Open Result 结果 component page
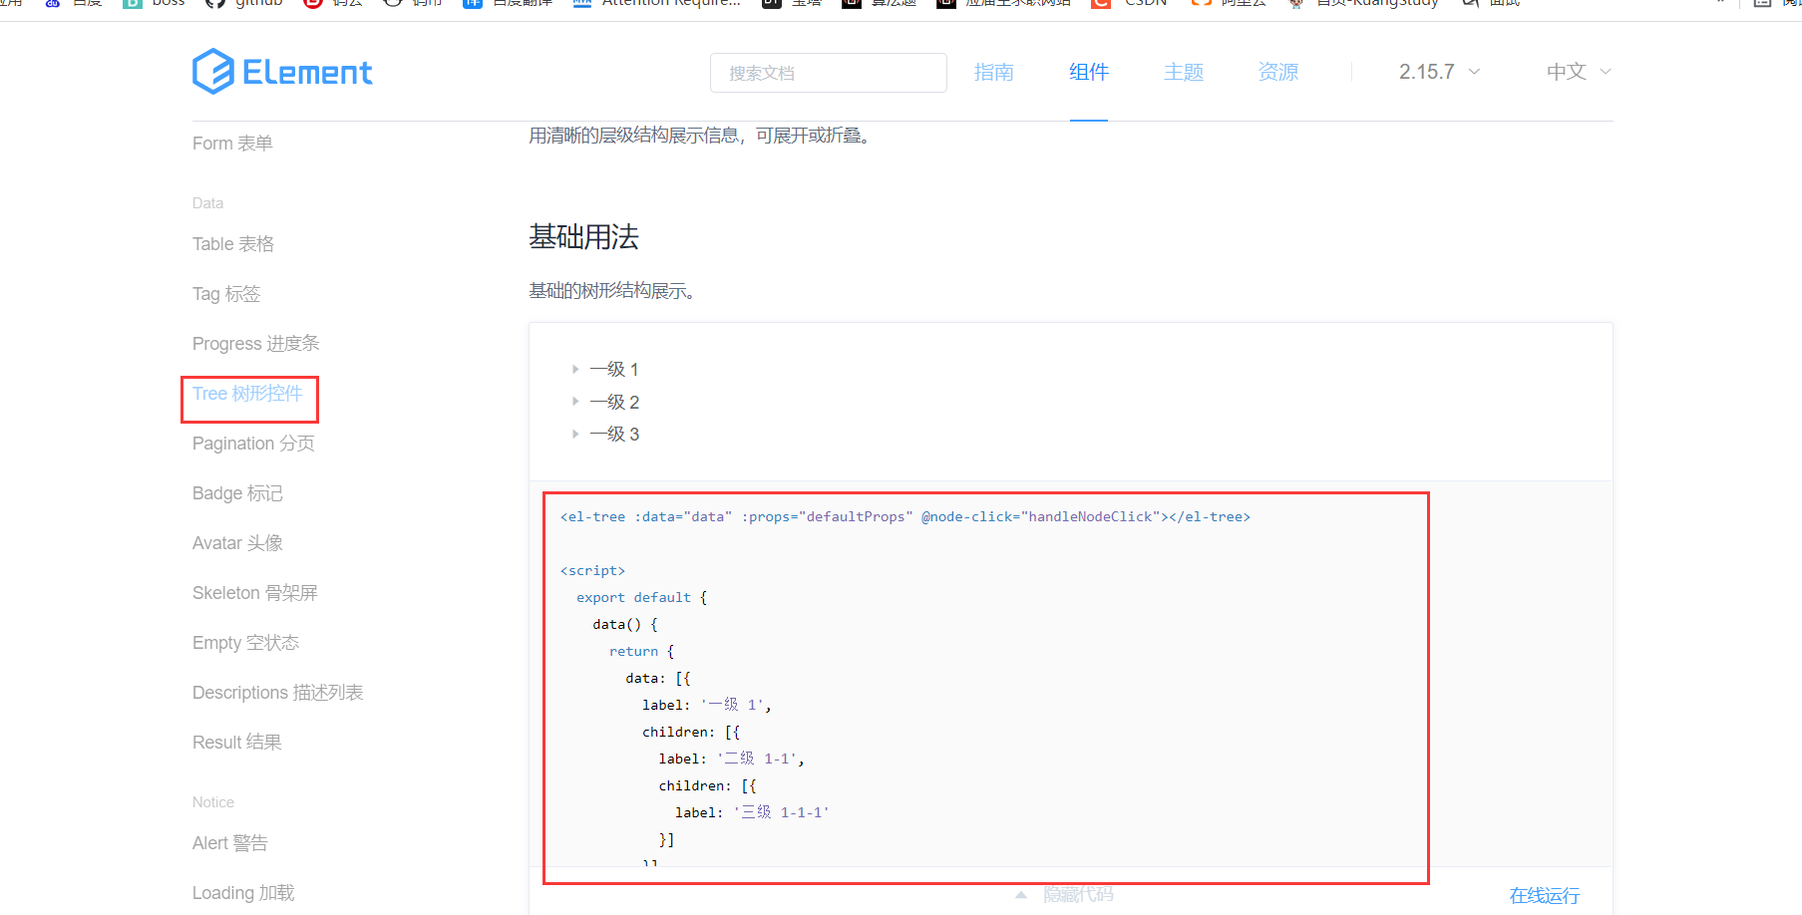Screen dimensions: 1802x915 coord(237,743)
